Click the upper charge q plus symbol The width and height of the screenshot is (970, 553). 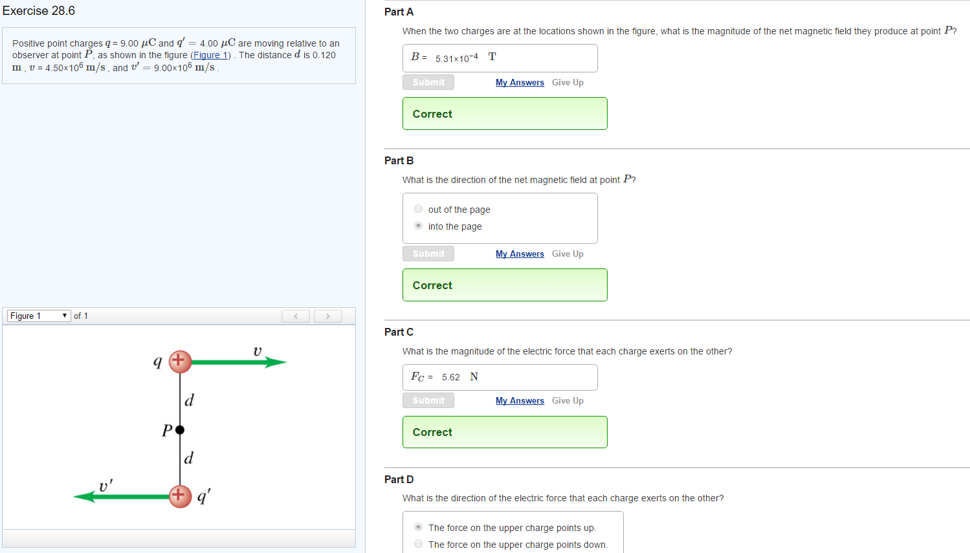(180, 362)
